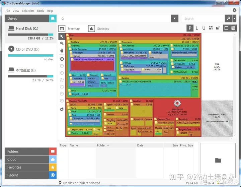Click the Cloud panel cloud icon
The height and width of the screenshot is (187, 241).
[x=53, y=159]
